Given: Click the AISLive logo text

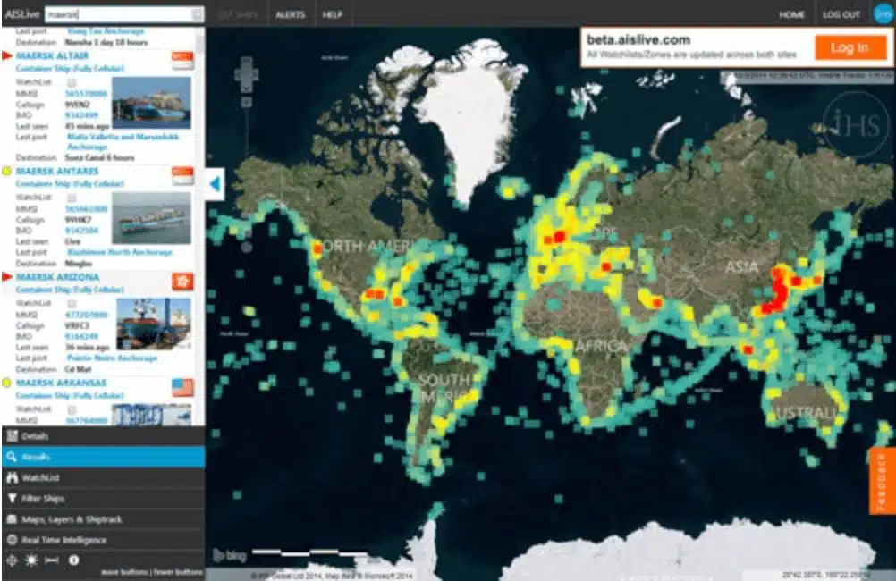Looking at the screenshot, I should (22, 14).
